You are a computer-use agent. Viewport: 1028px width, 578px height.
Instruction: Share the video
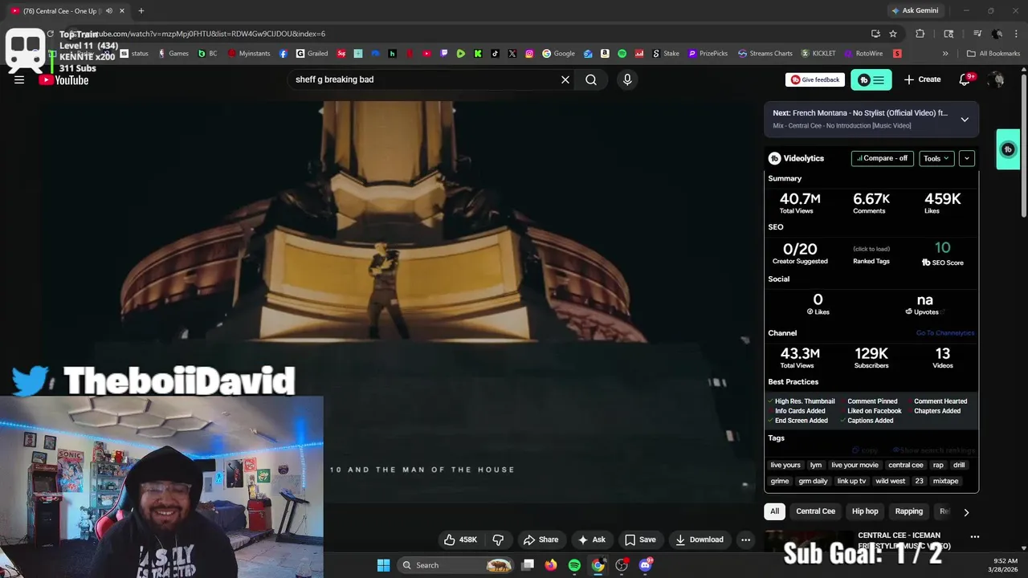(541, 539)
